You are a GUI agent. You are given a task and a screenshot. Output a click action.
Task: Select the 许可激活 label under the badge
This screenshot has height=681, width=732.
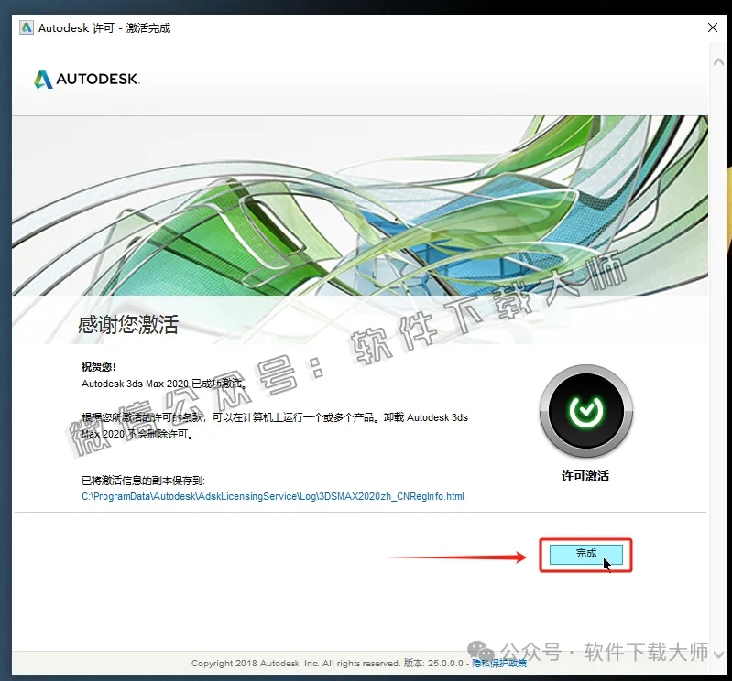point(585,476)
